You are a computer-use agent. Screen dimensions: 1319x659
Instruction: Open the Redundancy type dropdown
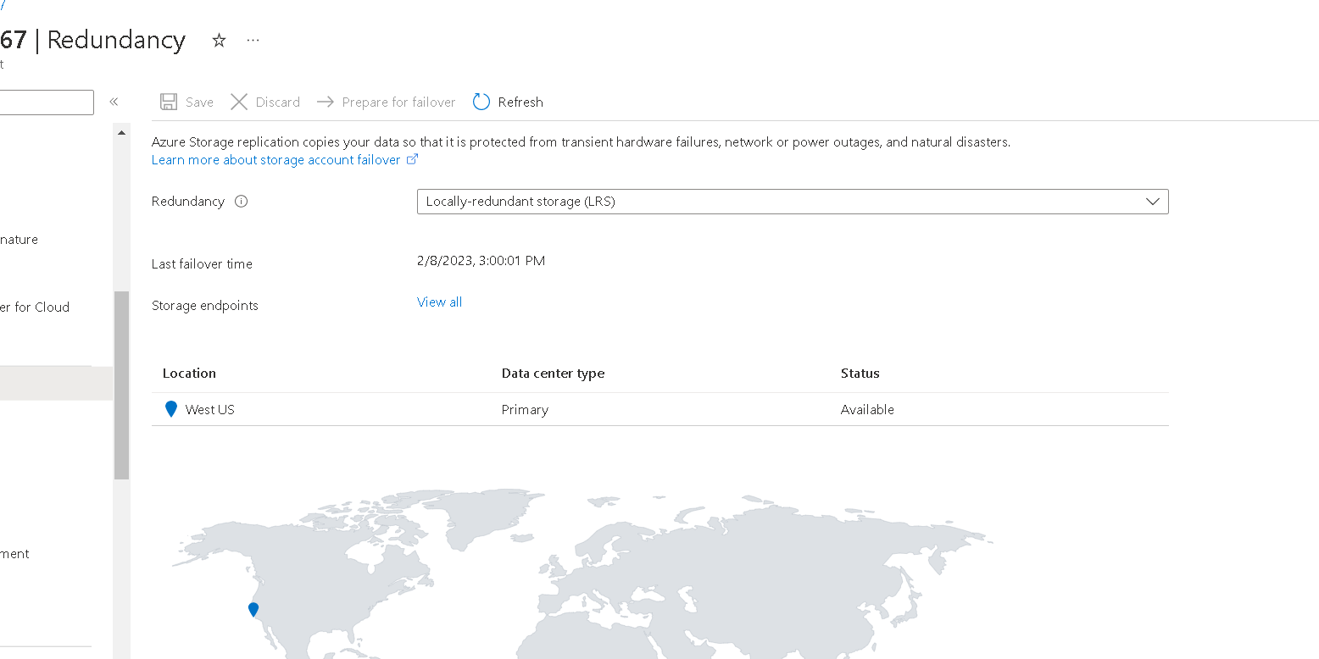[793, 202]
